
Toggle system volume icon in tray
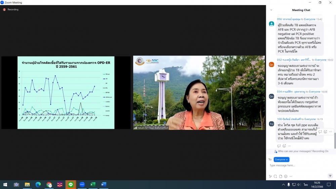299,185
